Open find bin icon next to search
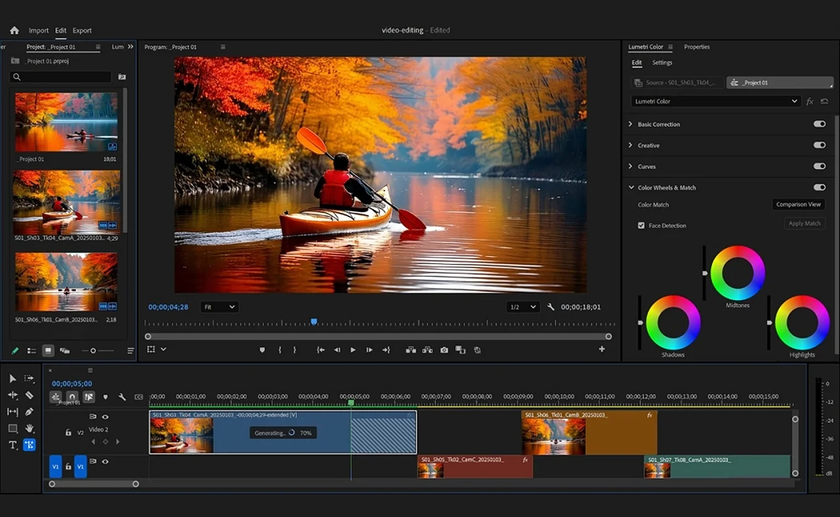Screen dimensions: 840x517 [122, 77]
